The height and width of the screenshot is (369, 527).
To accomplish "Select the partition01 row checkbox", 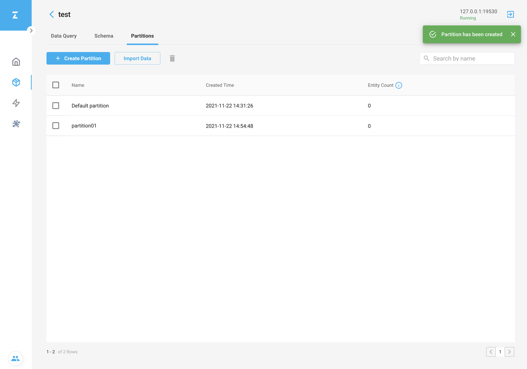I will tap(56, 126).
